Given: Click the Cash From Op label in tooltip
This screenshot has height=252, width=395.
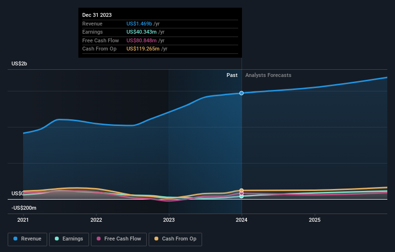Looking at the screenshot, I should tap(99, 49).
